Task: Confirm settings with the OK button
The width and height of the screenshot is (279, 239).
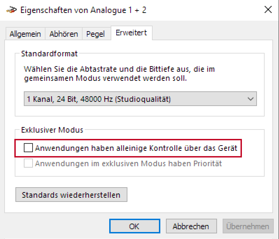Action: [135, 226]
